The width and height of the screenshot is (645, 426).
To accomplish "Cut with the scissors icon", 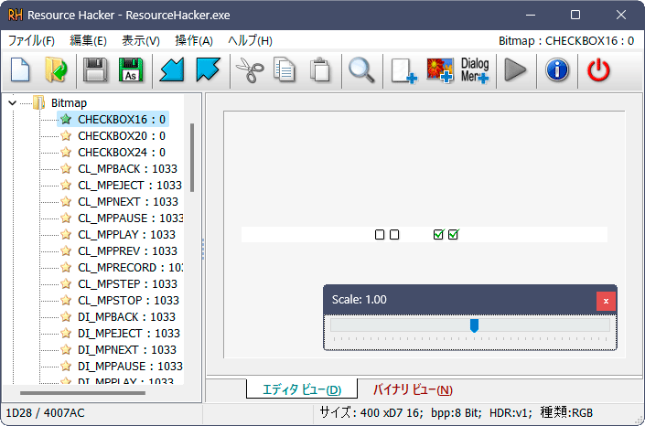I will pyautogui.click(x=250, y=69).
